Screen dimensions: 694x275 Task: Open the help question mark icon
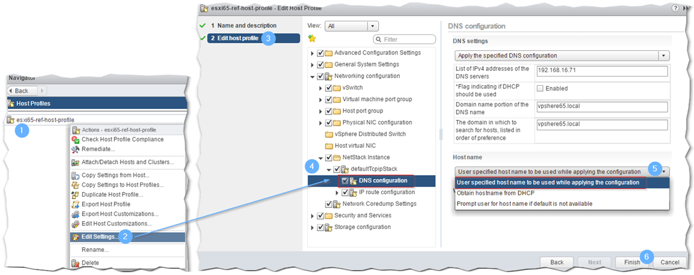tap(675, 8)
